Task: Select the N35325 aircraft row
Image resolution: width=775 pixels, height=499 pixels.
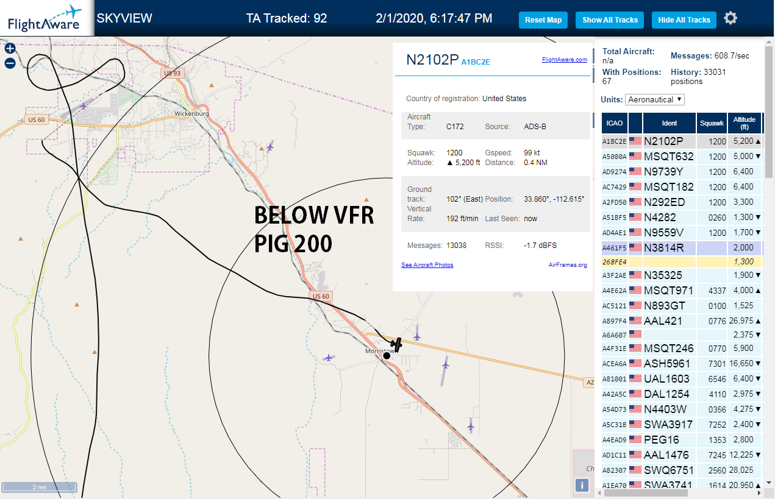Action: coord(682,275)
